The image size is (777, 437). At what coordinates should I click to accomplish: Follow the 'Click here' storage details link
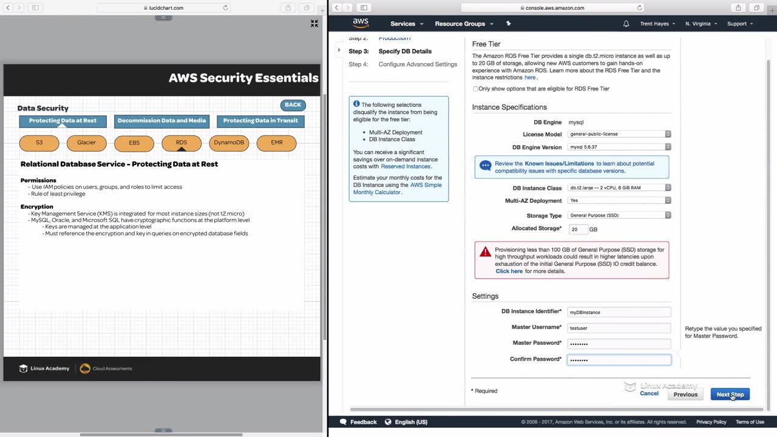click(x=509, y=271)
